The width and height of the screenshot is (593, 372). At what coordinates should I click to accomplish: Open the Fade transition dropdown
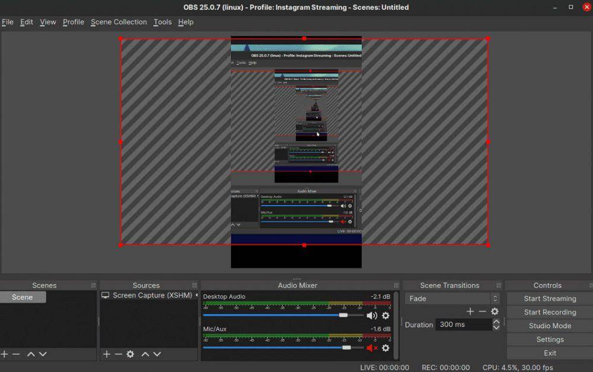point(452,299)
